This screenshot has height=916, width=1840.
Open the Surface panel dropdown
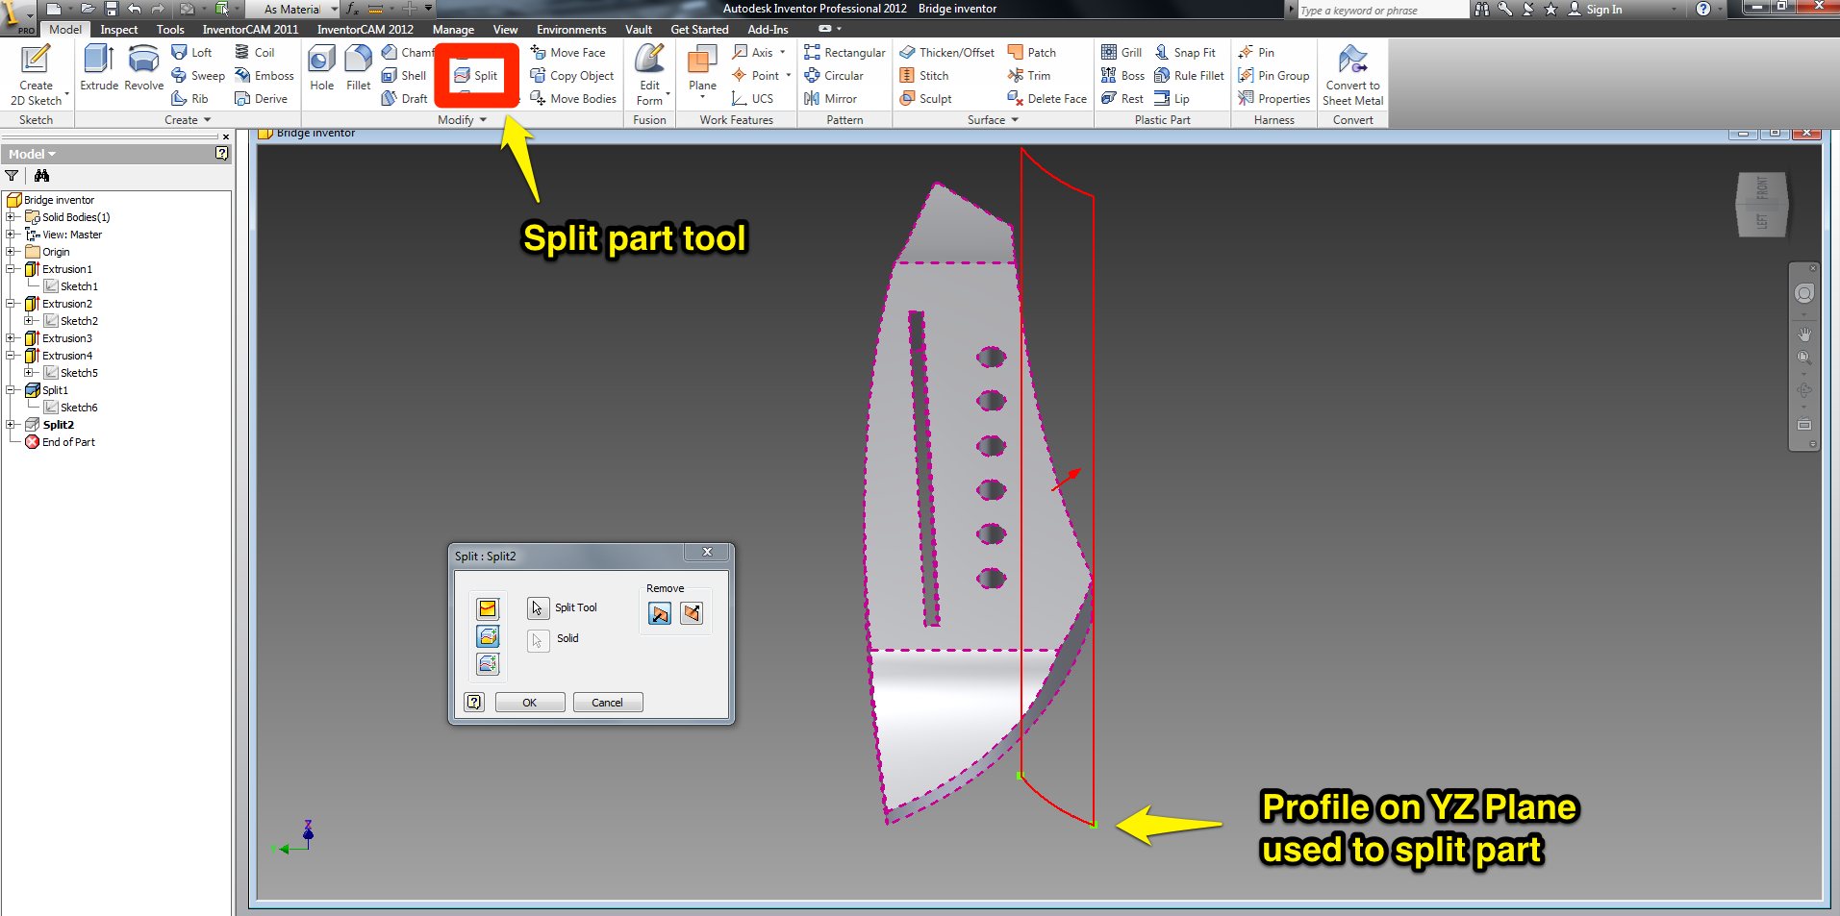(993, 120)
